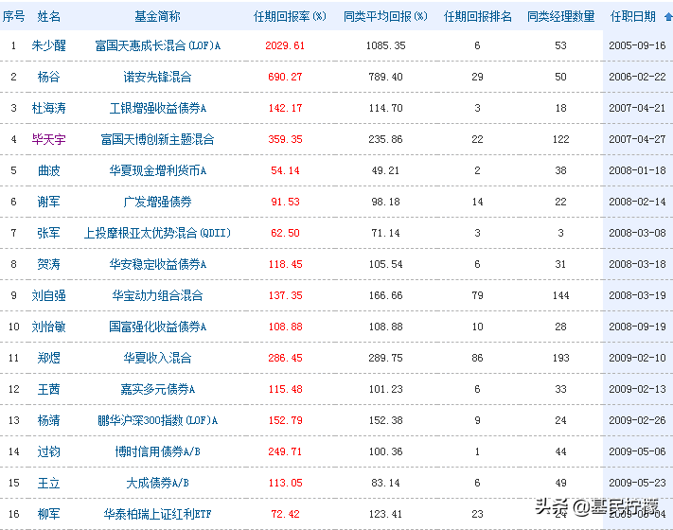
Task: Select manager count cell 193
Action: click(x=560, y=358)
